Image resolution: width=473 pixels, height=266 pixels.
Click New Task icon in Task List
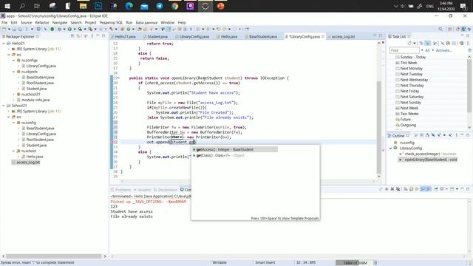409,43
